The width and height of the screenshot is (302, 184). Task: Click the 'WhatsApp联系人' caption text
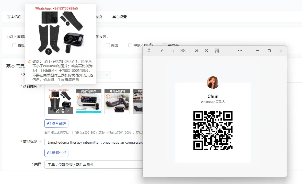(213, 102)
